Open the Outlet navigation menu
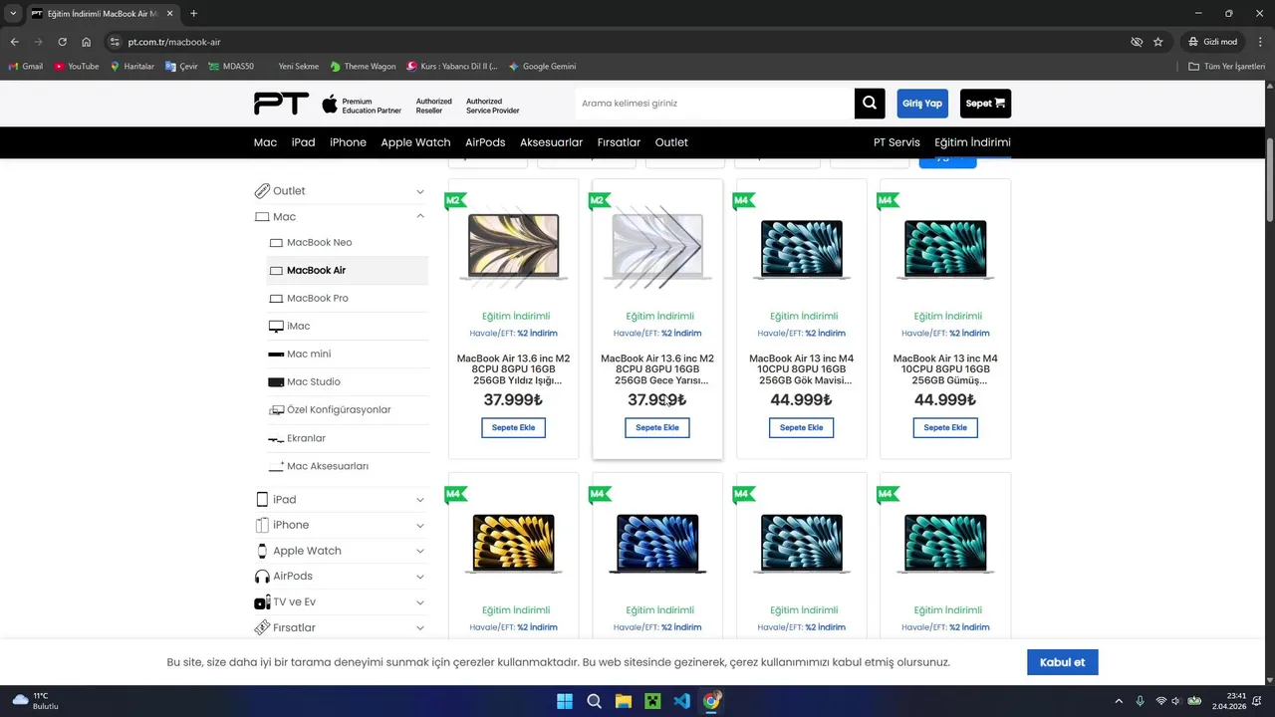 coord(671,142)
